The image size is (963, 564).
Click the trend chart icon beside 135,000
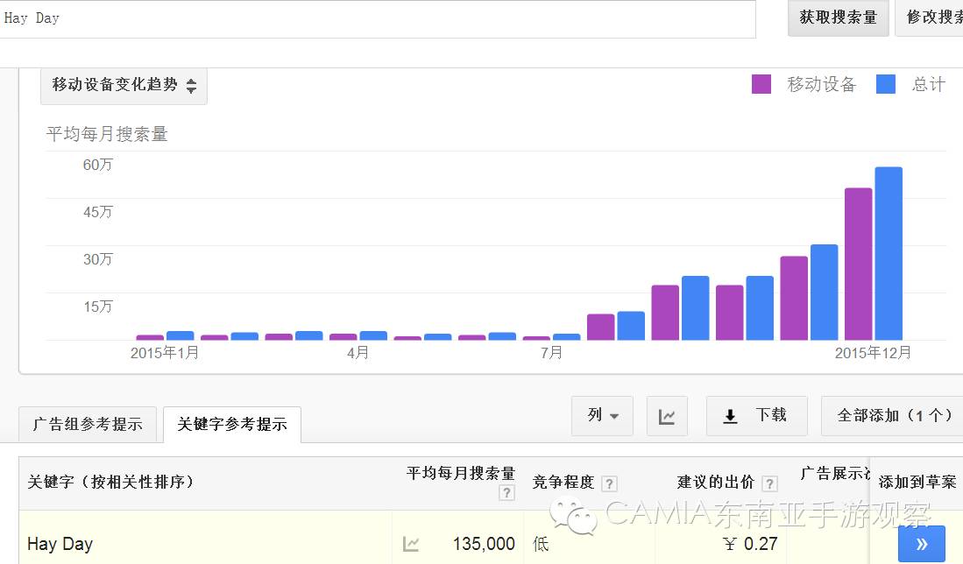coord(411,544)
